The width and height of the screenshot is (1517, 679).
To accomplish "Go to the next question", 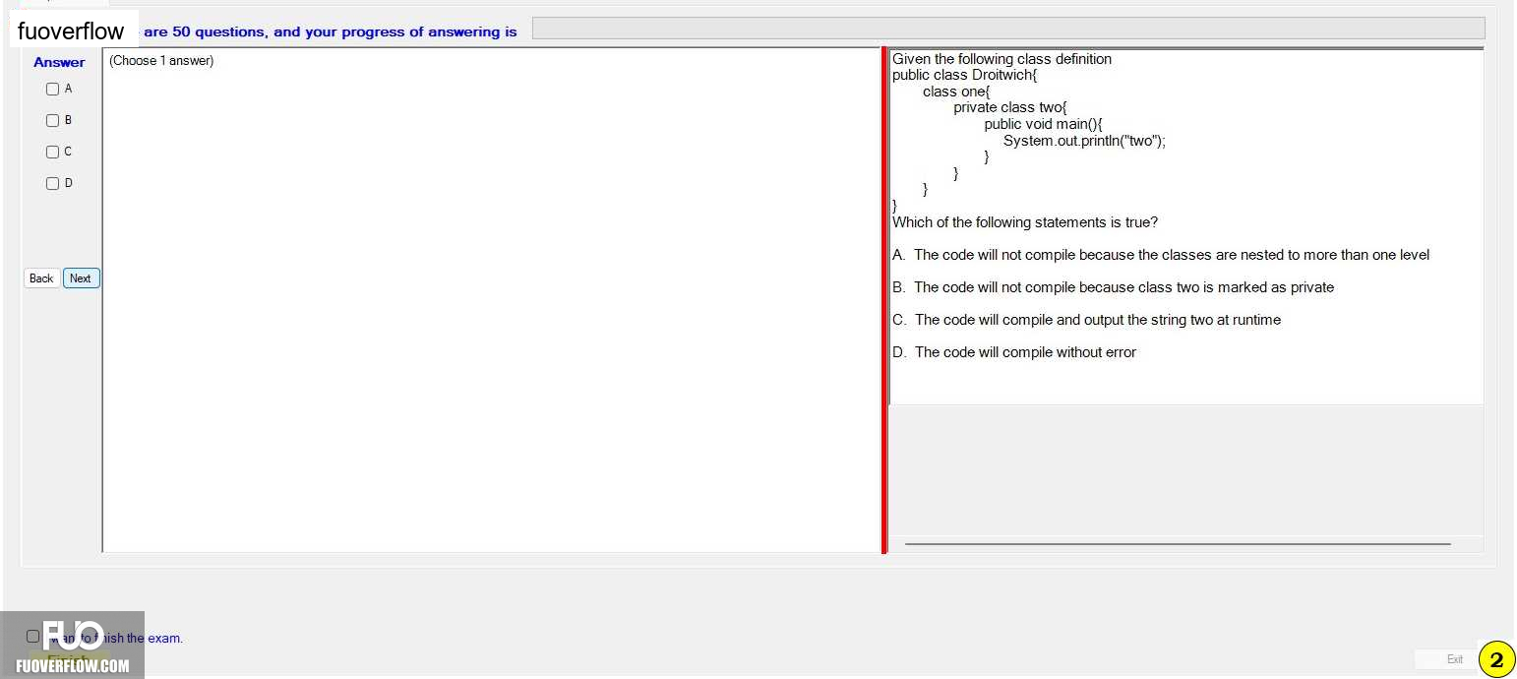I will tap(81, 278).
